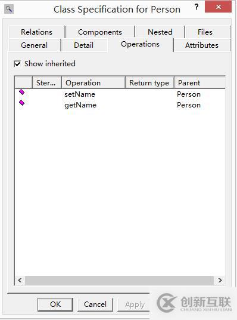Viewport: 237px width, 320px height.
Task: Click the left arrow of horizontal scrollbar
Action: point(20,280)
